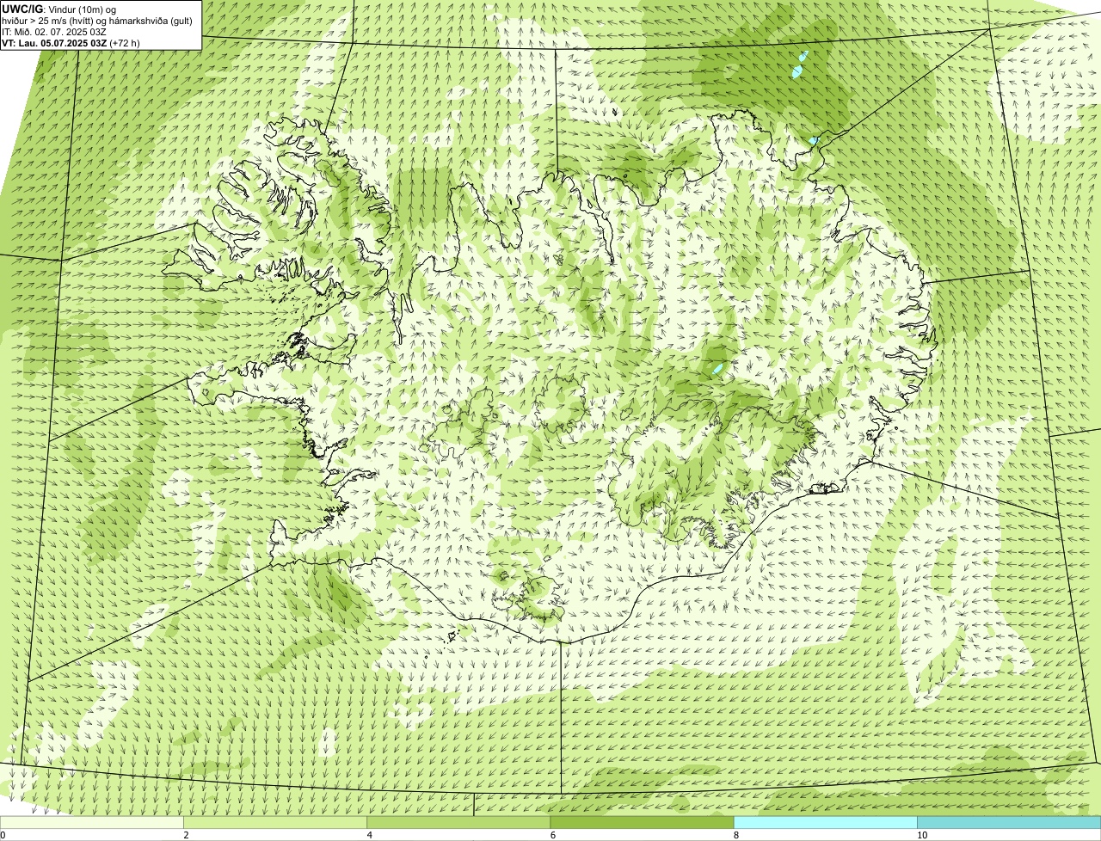Click the light green 2–4 legend swatch
1101x841 pixels.
(275, 822)
